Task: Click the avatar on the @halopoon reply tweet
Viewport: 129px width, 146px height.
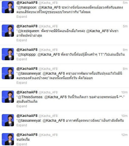Action: click(x=8, y=7)
